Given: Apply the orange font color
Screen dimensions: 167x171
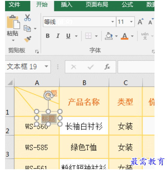Looking at the screenshot, I should click(x=125, y=36).
